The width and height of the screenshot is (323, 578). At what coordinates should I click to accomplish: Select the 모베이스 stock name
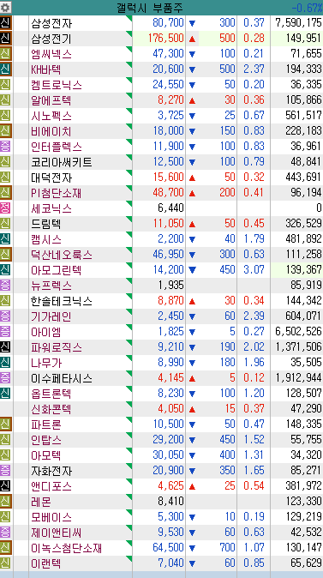[x=51, y=517]
